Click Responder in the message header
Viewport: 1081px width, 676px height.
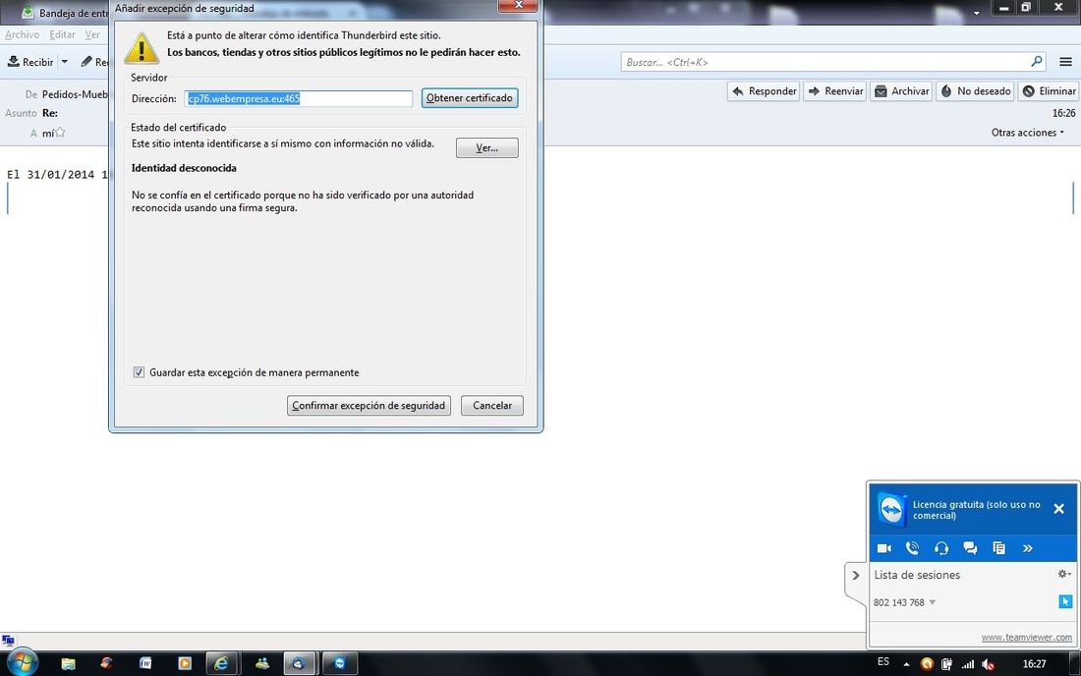764,91
